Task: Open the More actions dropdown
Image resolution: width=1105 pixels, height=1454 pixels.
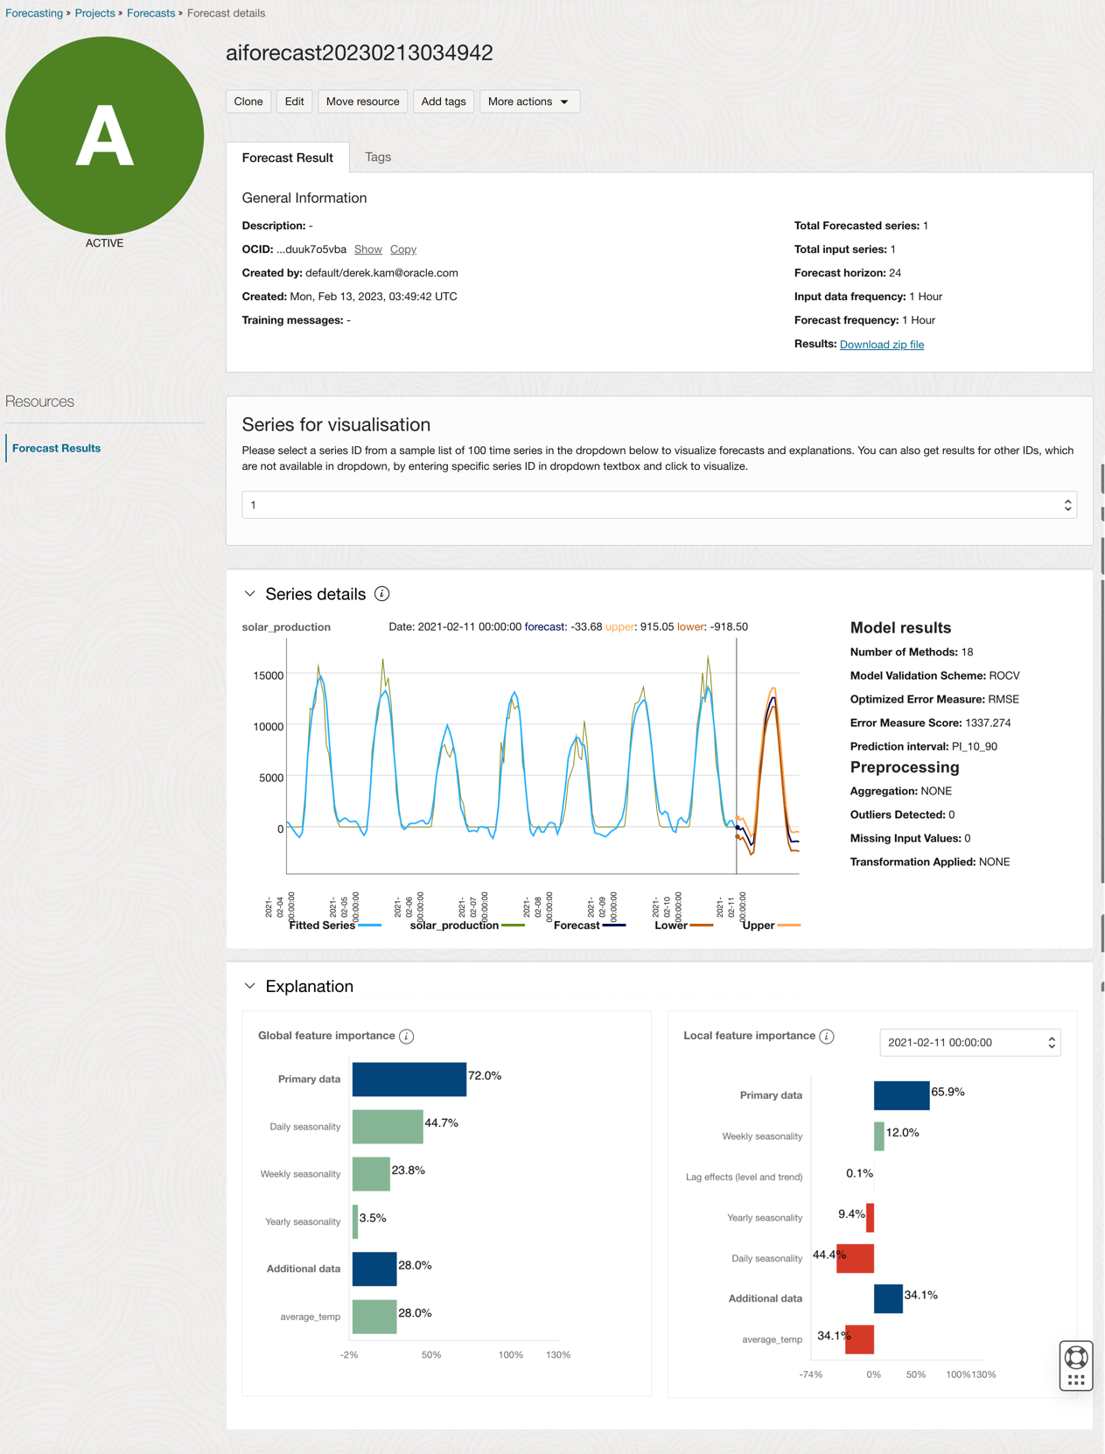Action: 529,101
